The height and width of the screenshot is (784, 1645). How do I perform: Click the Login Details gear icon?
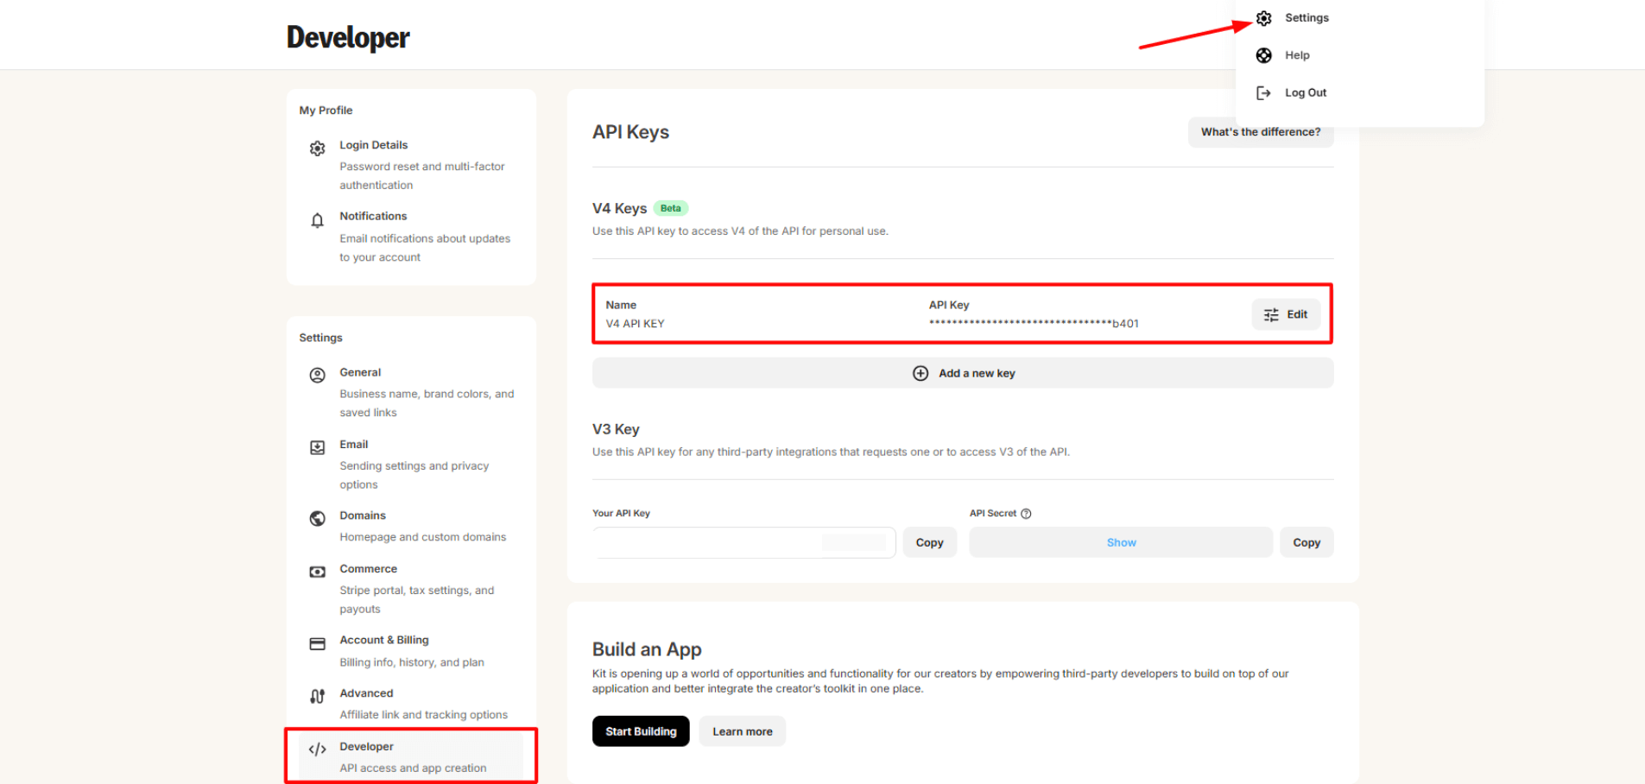(x=317, y=148)
